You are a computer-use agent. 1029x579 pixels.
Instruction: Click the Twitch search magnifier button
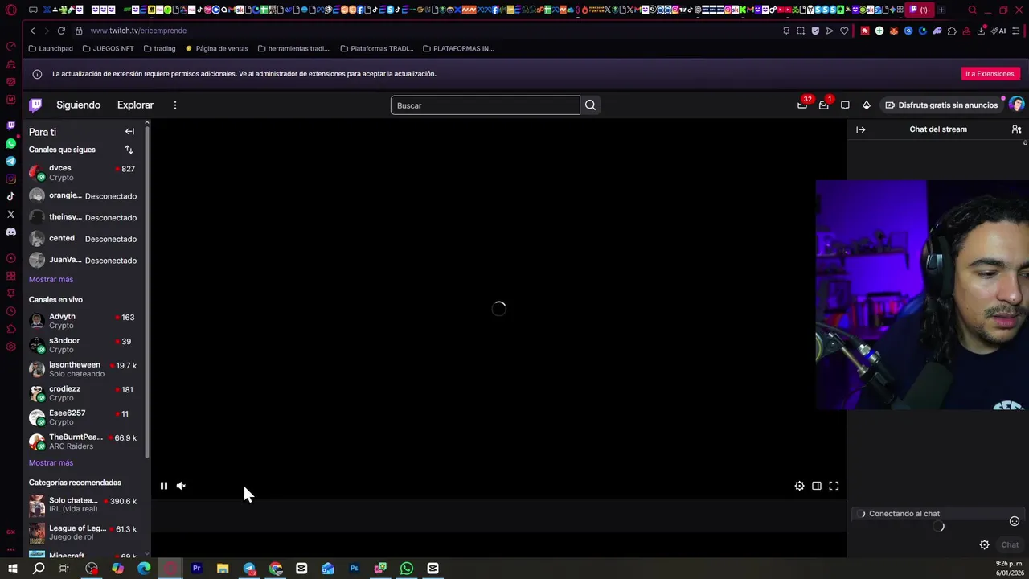point(590,105)
